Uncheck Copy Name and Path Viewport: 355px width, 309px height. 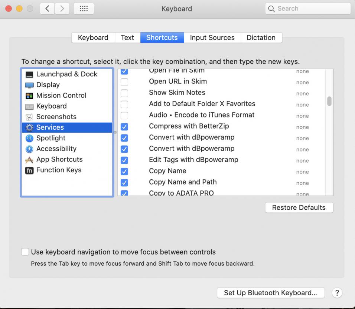click(124, 183)
